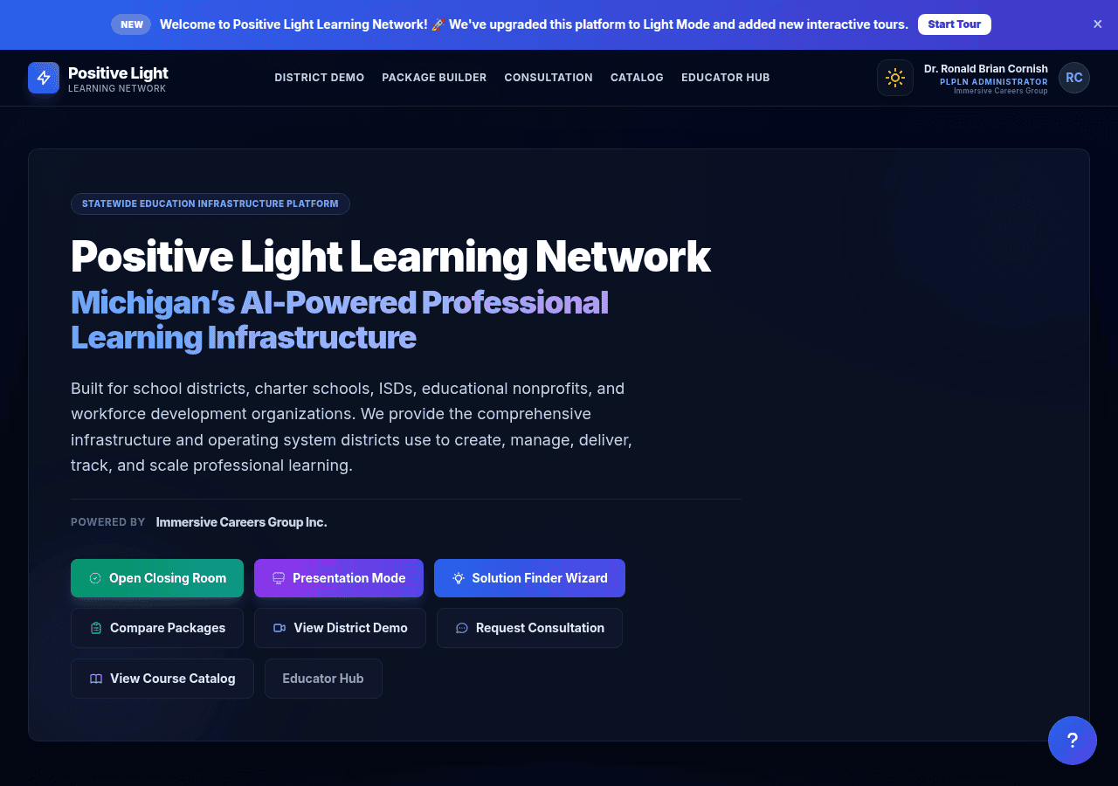Open the RC user avatar
This screenshot has width=1118, height=786.
(1074, 78)
